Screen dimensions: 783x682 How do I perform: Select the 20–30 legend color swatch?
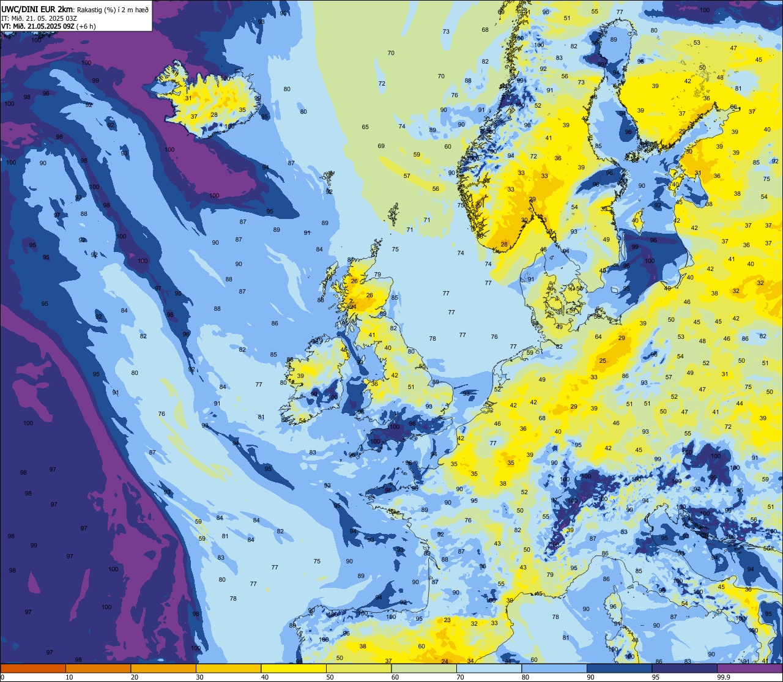tap(163, 668)
